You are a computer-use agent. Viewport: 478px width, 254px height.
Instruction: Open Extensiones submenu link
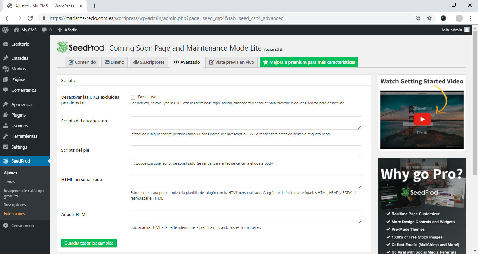pos(14,214)
